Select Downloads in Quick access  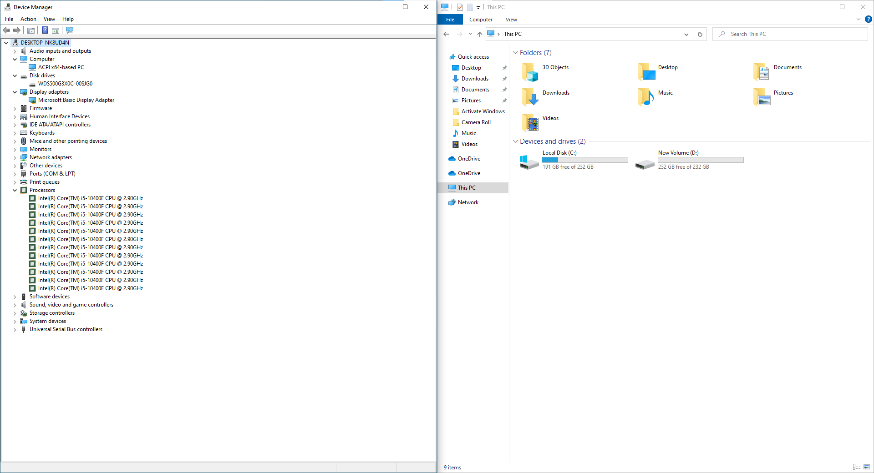[x=475, y=79]
